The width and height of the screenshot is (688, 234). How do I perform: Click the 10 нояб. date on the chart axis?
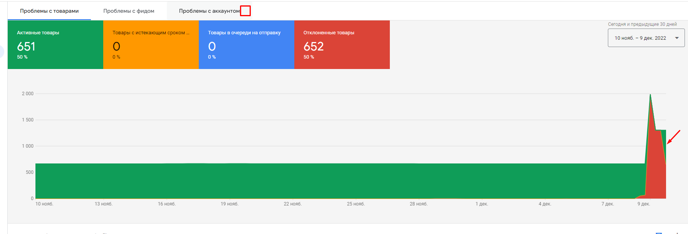(44, 204)
